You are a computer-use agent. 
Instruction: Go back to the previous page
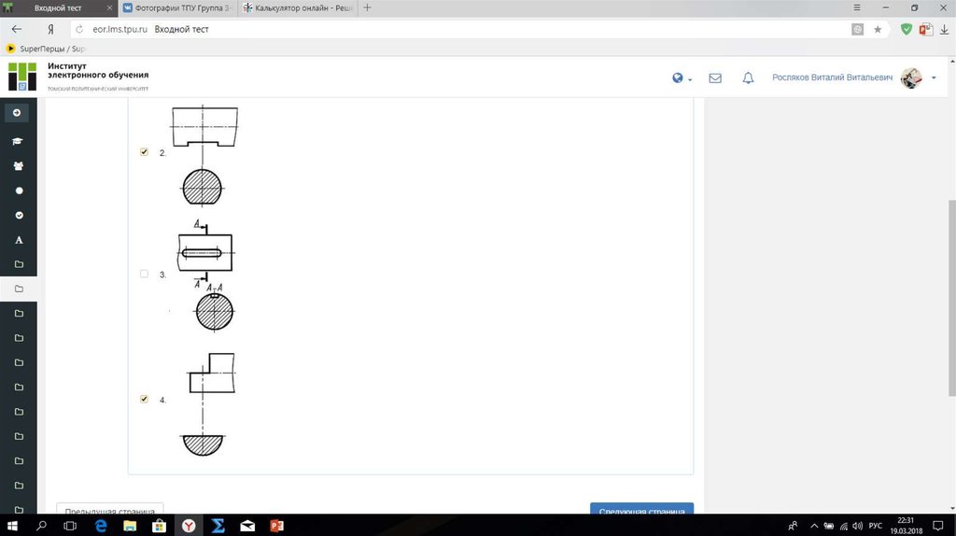tap(17, 29)
